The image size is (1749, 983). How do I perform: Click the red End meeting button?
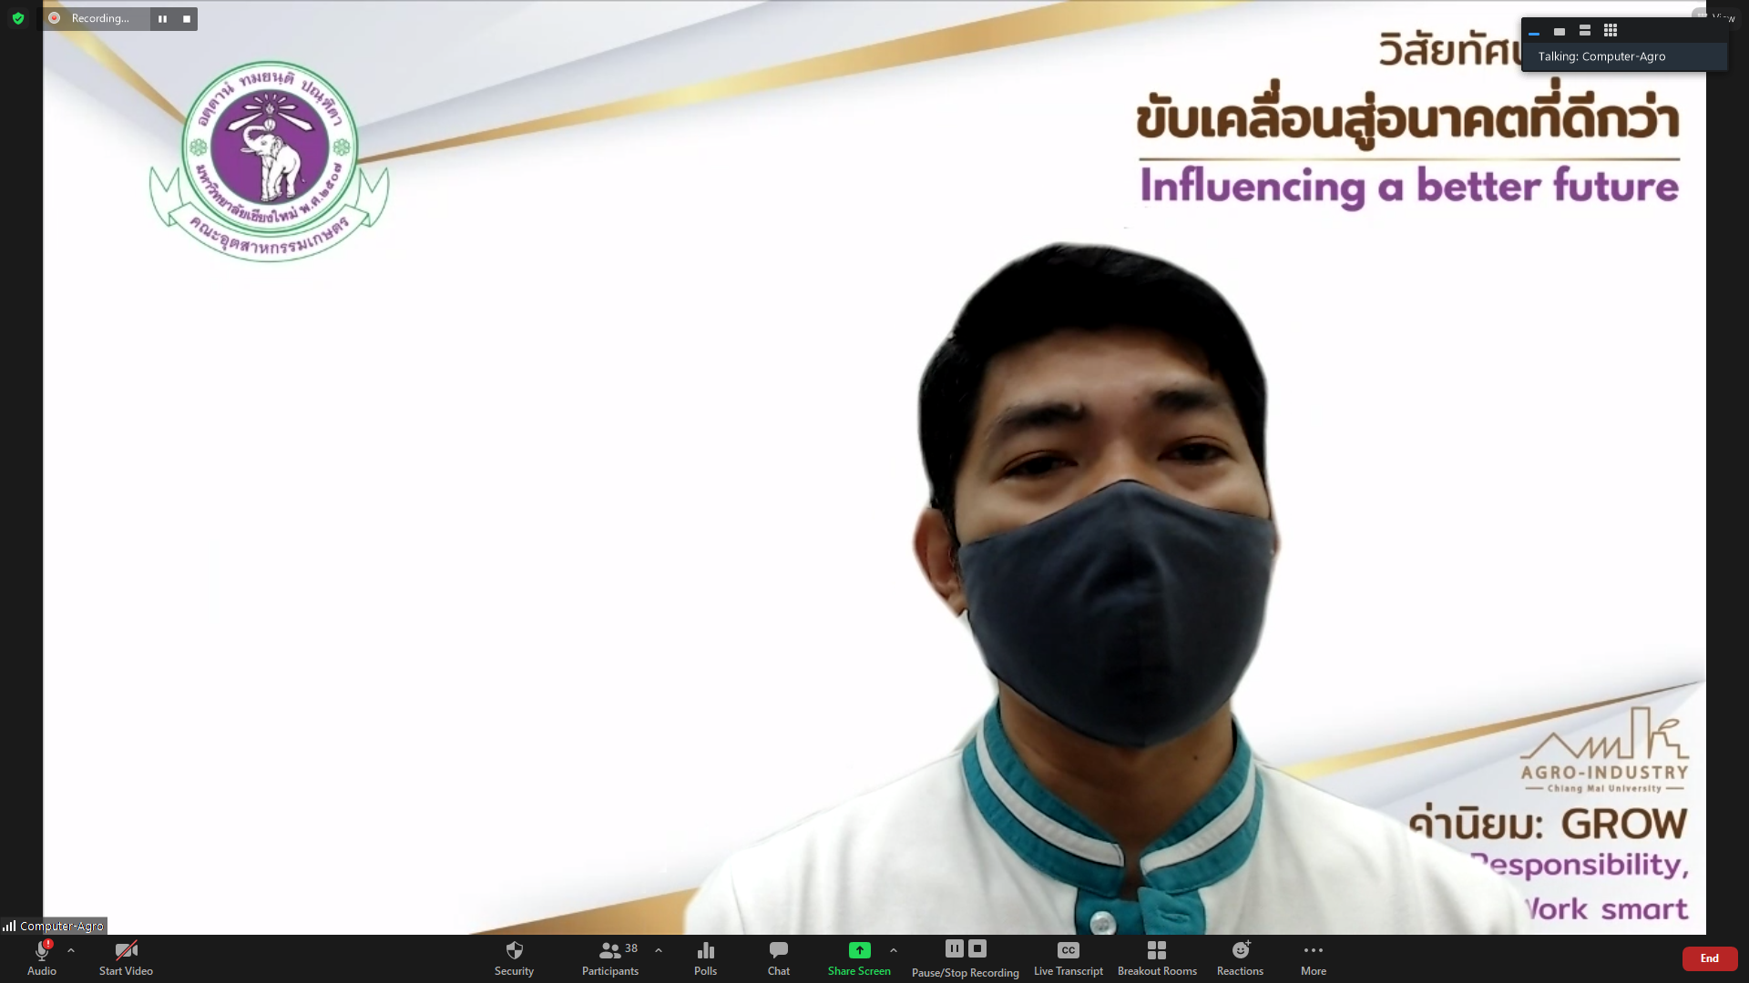tap(1710, 958)
